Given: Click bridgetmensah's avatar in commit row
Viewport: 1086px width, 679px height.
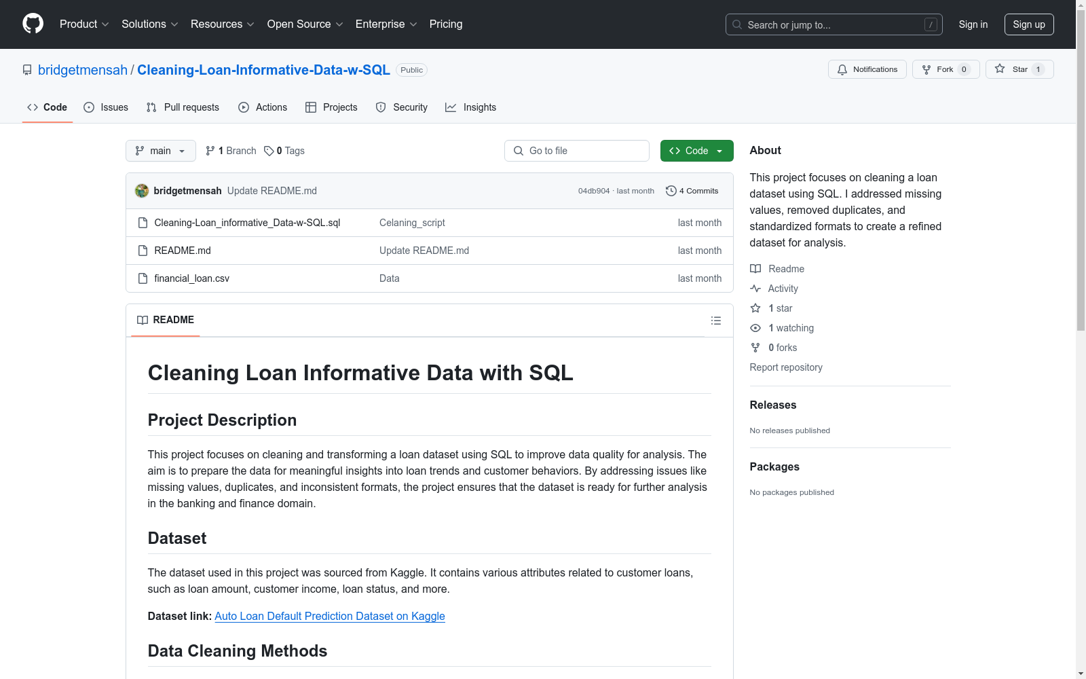Looking at the screenshot, I should (x=142, y=191).
